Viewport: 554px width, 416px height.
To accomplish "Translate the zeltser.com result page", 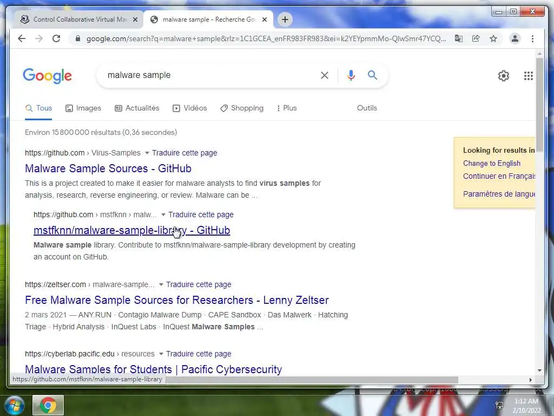I will click(x=199, y=284).
